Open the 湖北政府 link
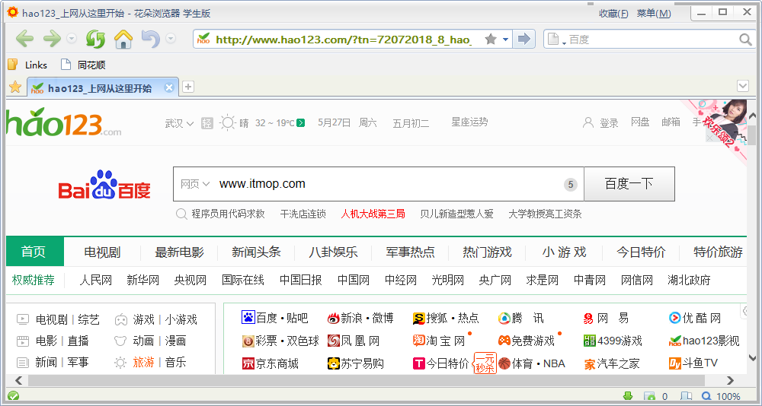This screenshot has width=762, height=406. coord(689,280)
